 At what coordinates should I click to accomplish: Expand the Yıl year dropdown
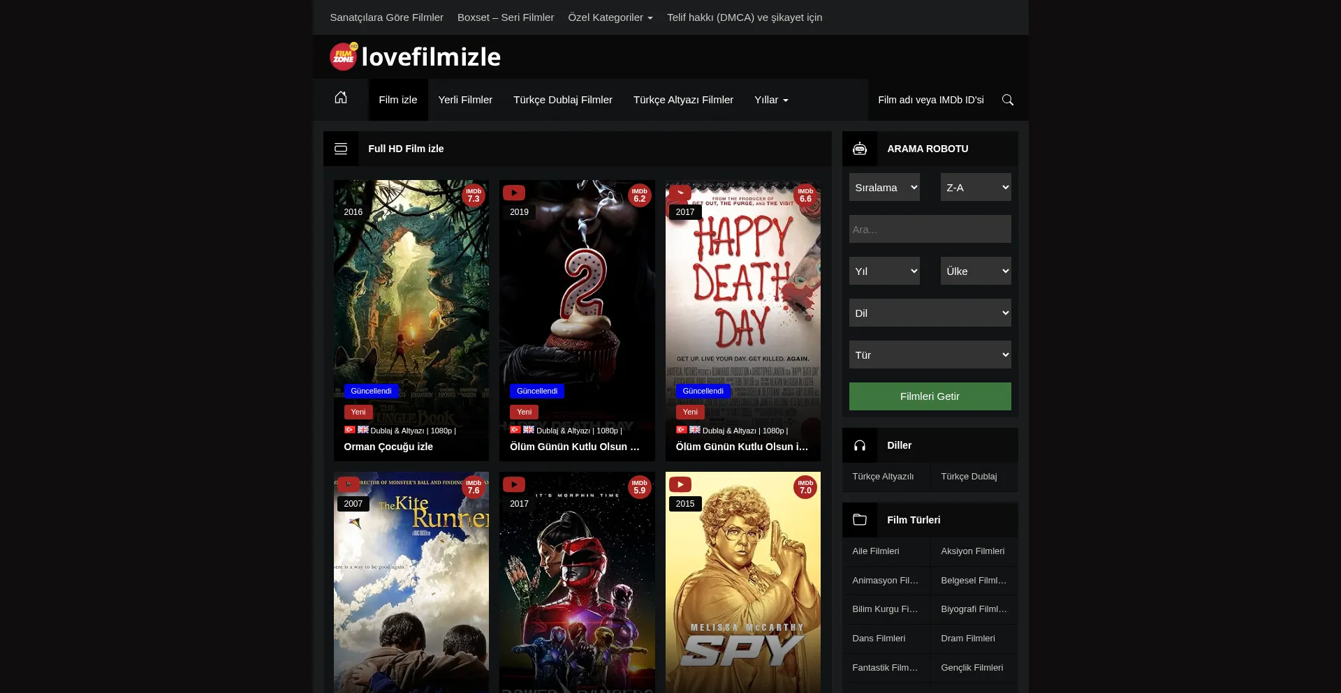coord(884,271)
